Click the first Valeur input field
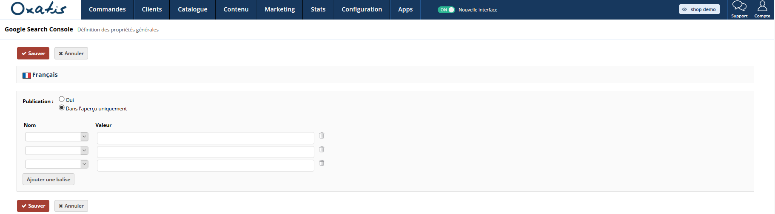This screenshot has height=214, width=775. 205,138
